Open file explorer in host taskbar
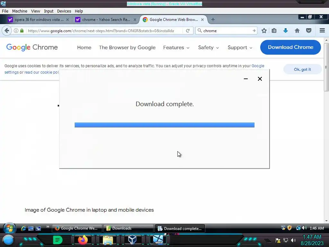The image size is (329, 247). click(108, 240)
